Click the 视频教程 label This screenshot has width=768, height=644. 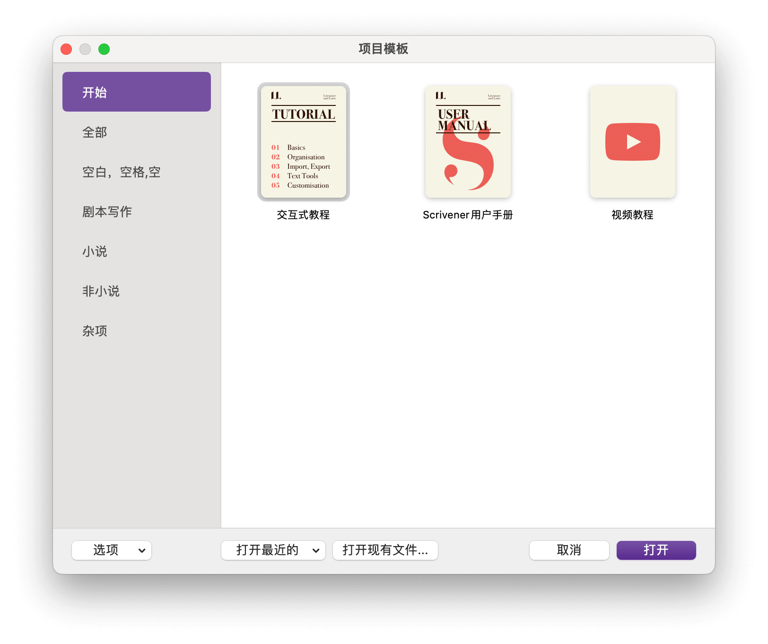(632, 215)
